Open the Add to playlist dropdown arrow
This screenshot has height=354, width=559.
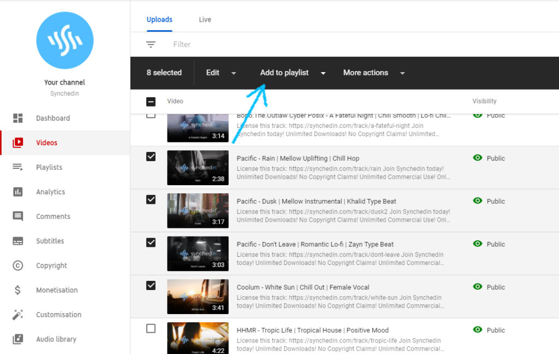click(x=323, y=73)
